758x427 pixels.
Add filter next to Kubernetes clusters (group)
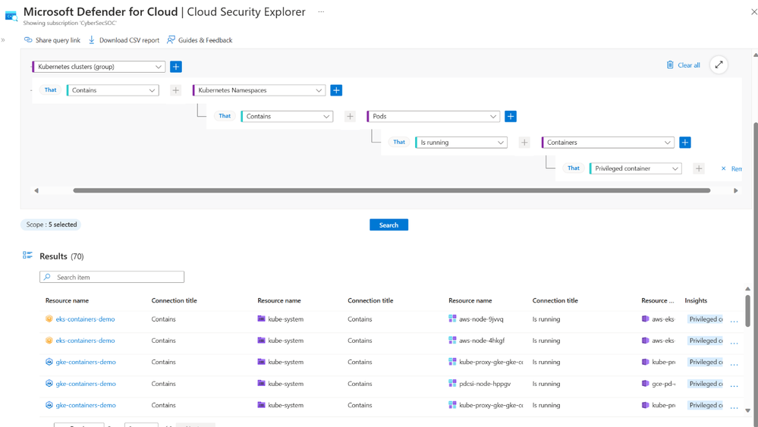(x=176, y=67)
